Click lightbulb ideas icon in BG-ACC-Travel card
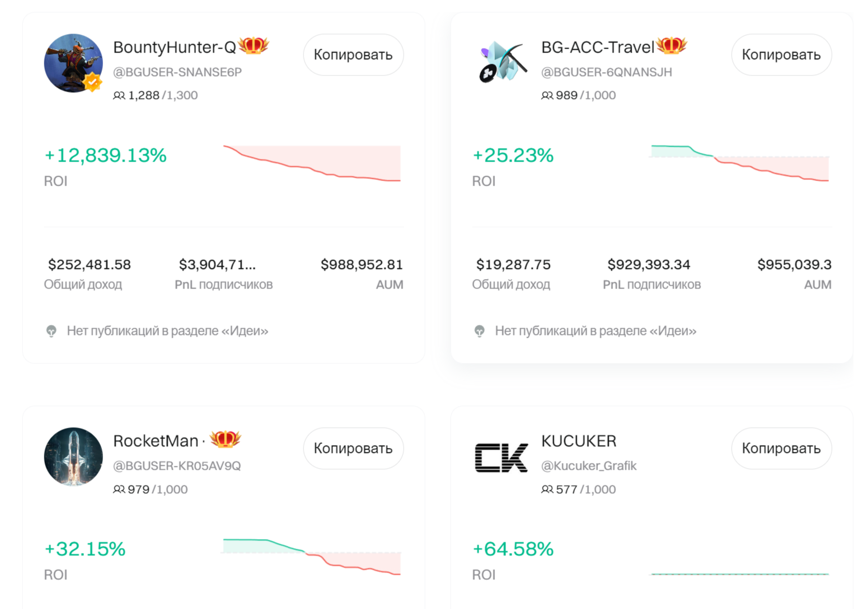The width and height of the screenshot is (867, 609). click(x=480, y=331)
